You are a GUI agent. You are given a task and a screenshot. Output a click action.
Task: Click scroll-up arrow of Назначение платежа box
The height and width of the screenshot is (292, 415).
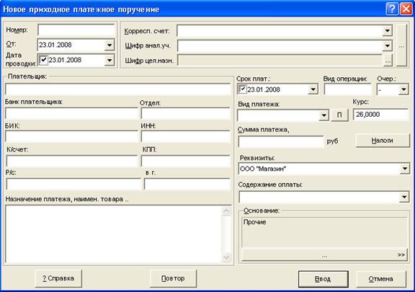pos(226,211)
